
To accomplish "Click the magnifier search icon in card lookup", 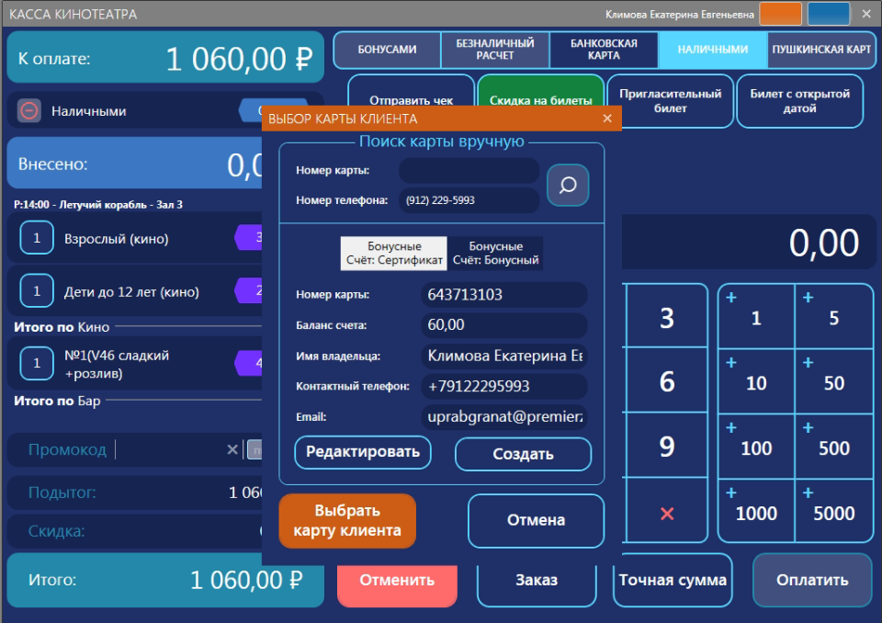I will 568,186.
